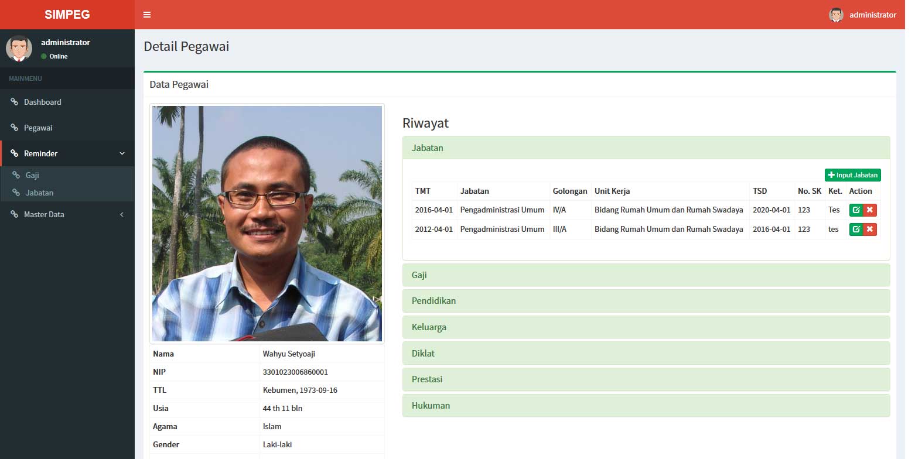Image resolution: width=915 pixels, height=459 pixels.
Task: Click the red delete icon for 2012-04-01 row
Action: coord(870,229)
